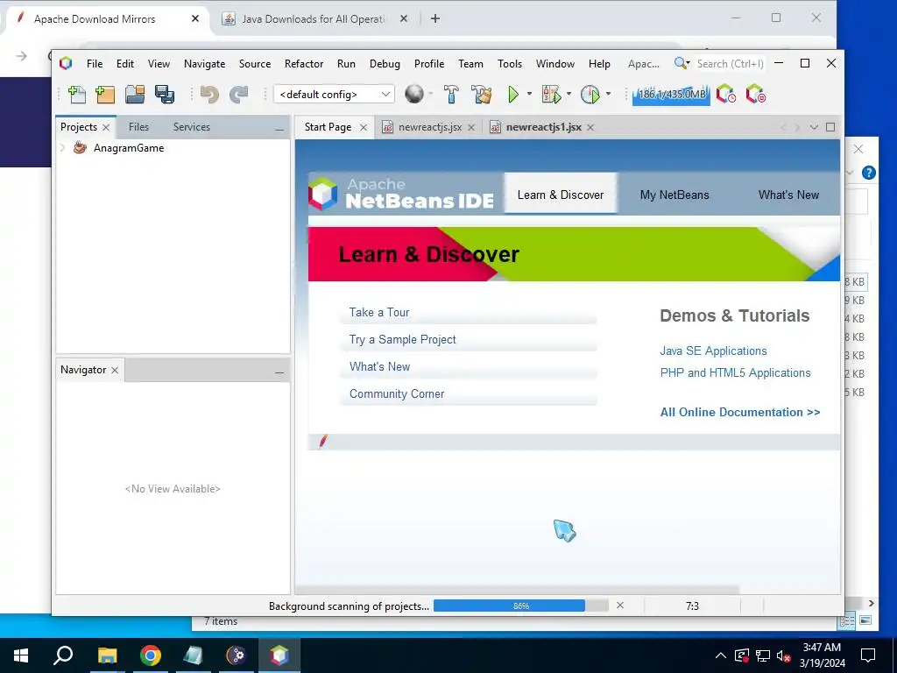Click the memory usage 186.1/435.0MB indicator
This screenshot has width=897, height=673.
[671, 94]
